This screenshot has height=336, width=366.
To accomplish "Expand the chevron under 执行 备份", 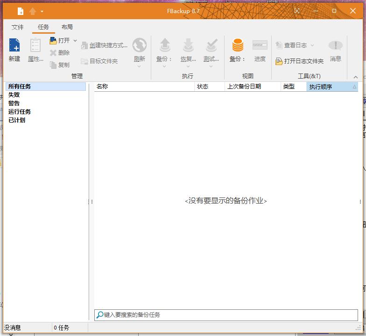I will click(x=164, y=66).
